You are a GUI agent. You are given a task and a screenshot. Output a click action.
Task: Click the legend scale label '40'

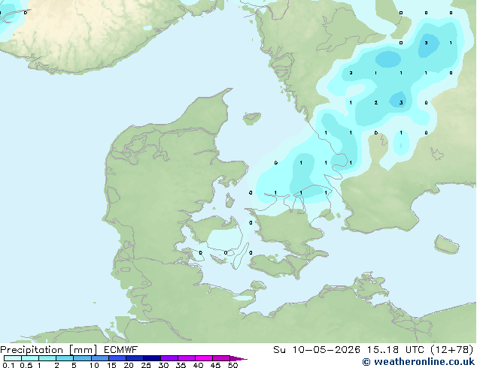coord(198,365)
